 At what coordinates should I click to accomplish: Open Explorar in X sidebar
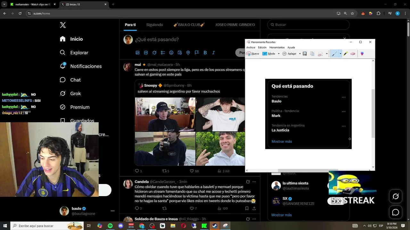[x=74, y=53]
